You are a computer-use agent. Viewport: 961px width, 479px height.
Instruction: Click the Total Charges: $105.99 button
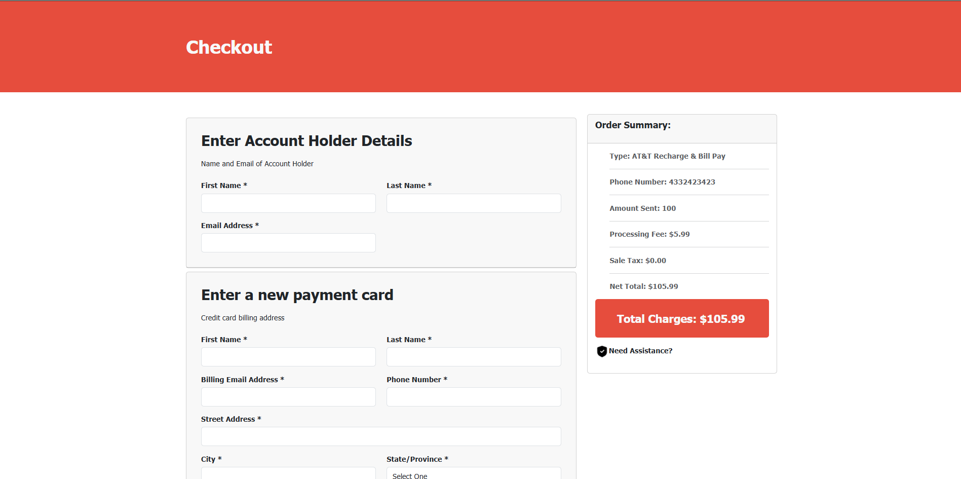tap(682, 318)
